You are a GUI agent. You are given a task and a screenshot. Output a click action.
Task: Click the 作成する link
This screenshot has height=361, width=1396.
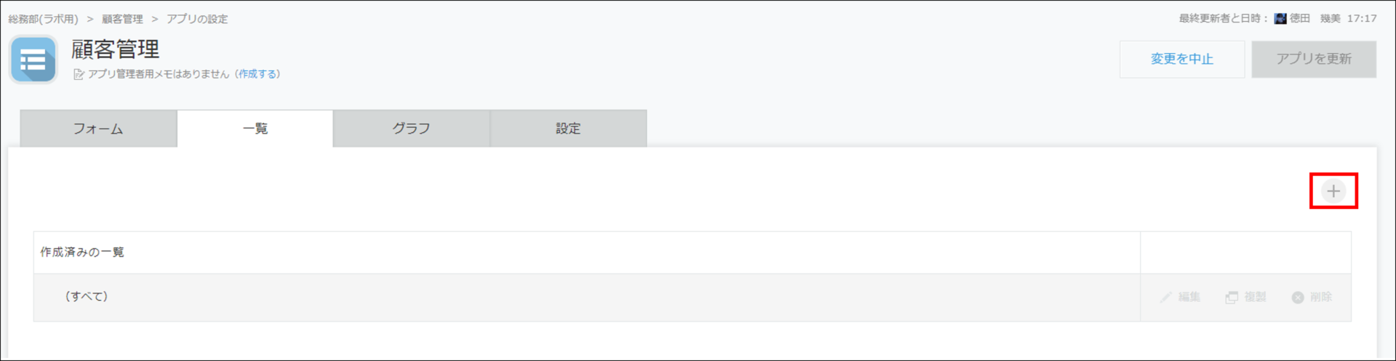coord(258,74)
